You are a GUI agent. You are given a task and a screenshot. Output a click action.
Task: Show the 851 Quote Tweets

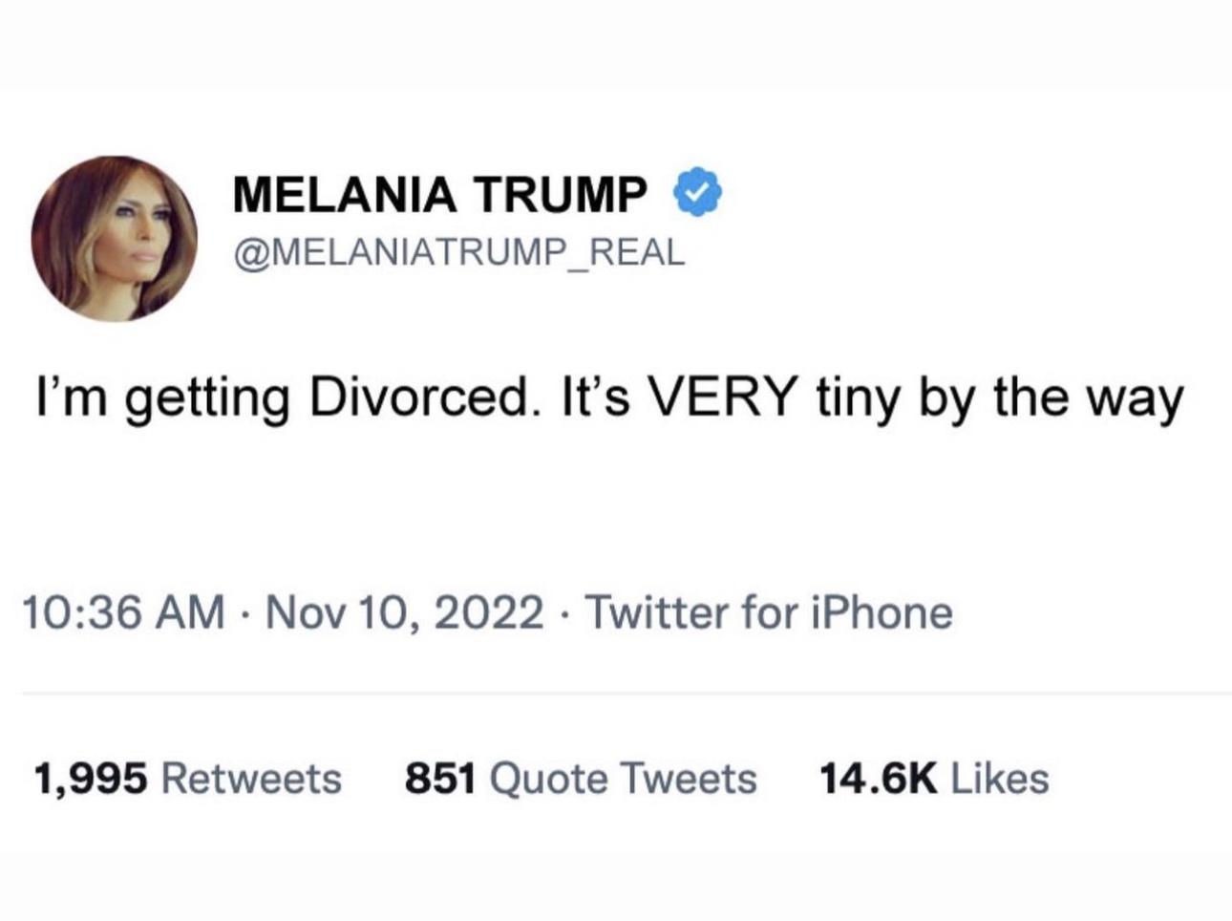581,778
